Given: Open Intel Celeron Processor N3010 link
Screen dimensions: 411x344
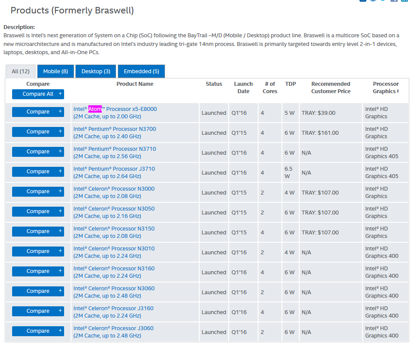Looking at the screenshot, I should pyautogui.click(x=114, y=252).
